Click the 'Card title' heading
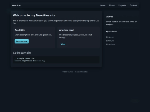Screen dimensions: 150x112 click(x=20, y=30)
